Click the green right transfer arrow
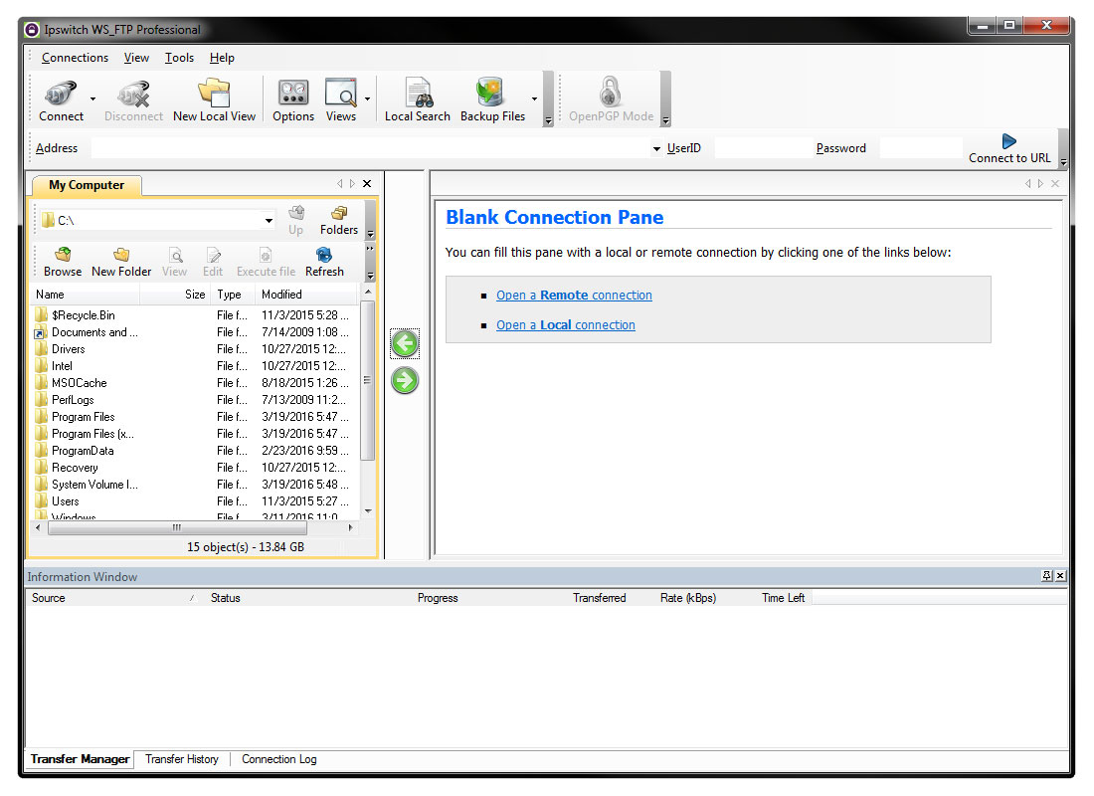This screenshot has height=796, width=1094. (x=405, y=380)
